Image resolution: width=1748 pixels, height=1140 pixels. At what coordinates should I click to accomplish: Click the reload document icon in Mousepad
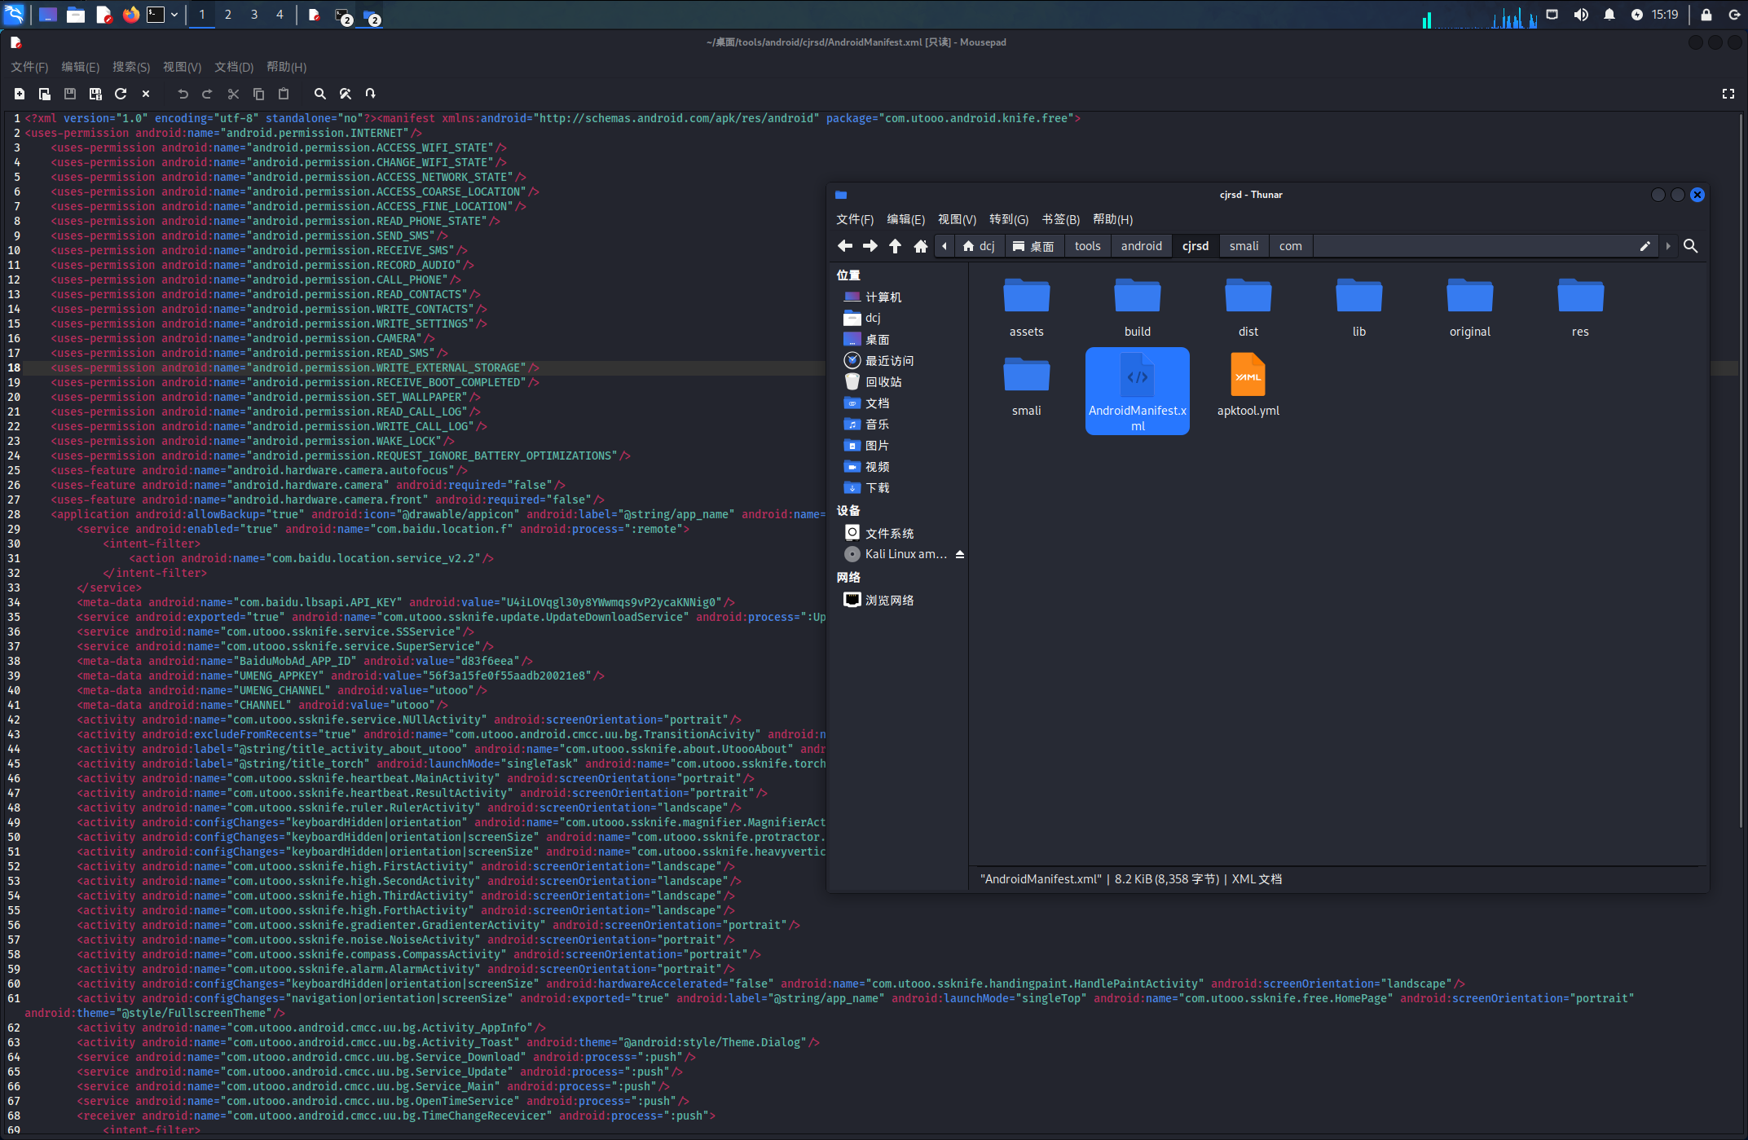pos(121,94)
